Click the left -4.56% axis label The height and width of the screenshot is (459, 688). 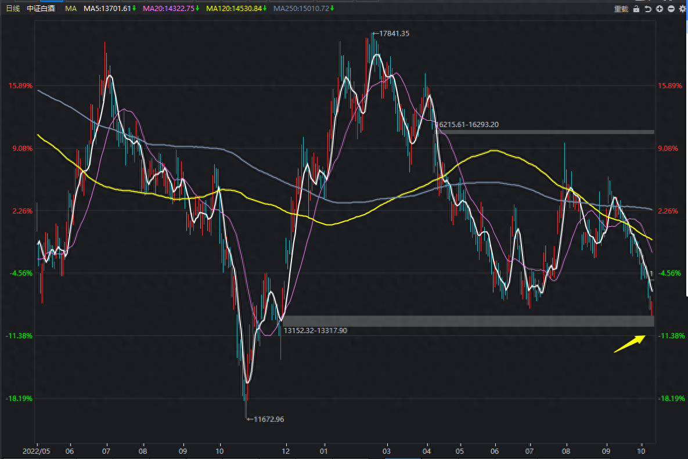21,273
